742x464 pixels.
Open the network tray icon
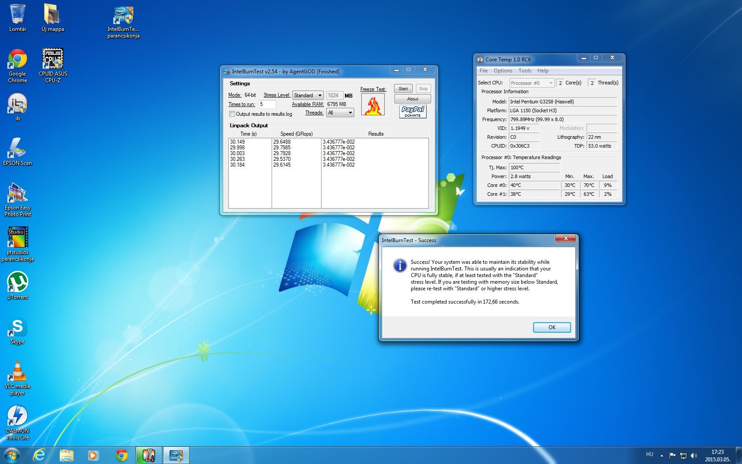(x=683, y=455)
